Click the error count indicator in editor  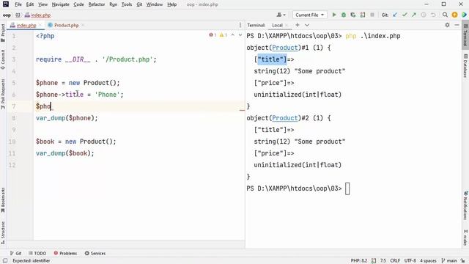(x=213, y=35)
